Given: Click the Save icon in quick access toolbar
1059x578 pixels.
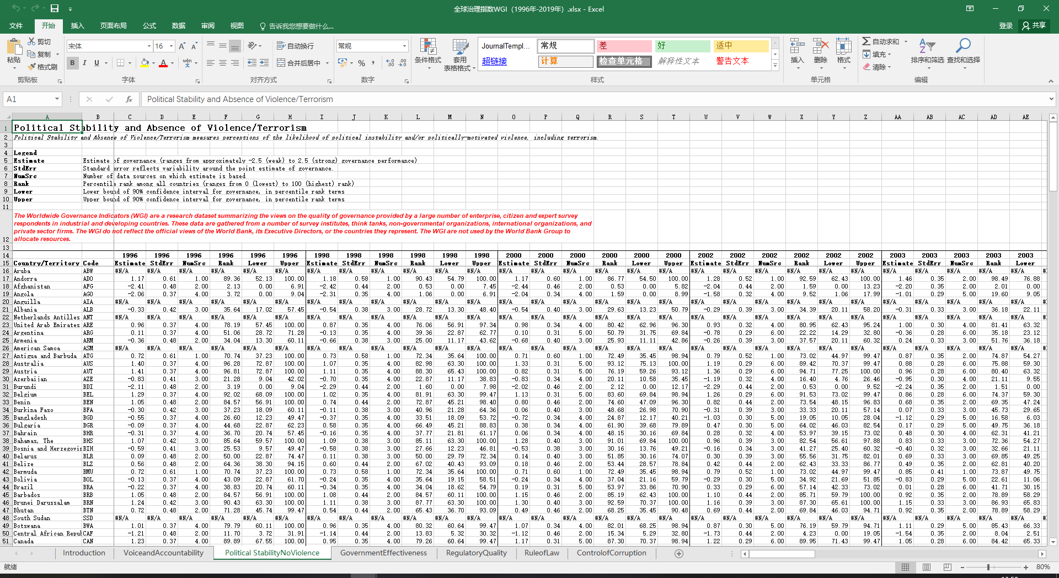Looking at the screenshot, I should pos(55,8).
